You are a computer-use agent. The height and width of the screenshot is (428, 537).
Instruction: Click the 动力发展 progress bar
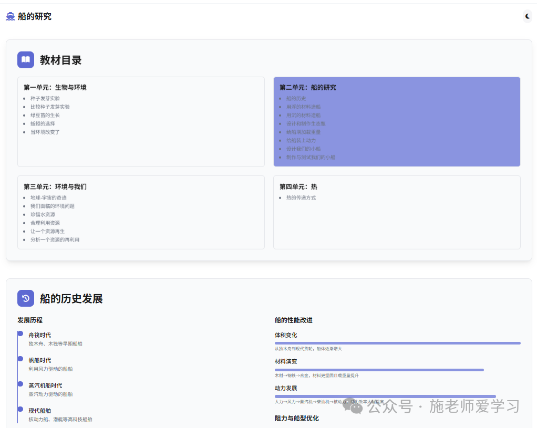tap(385, 396)
